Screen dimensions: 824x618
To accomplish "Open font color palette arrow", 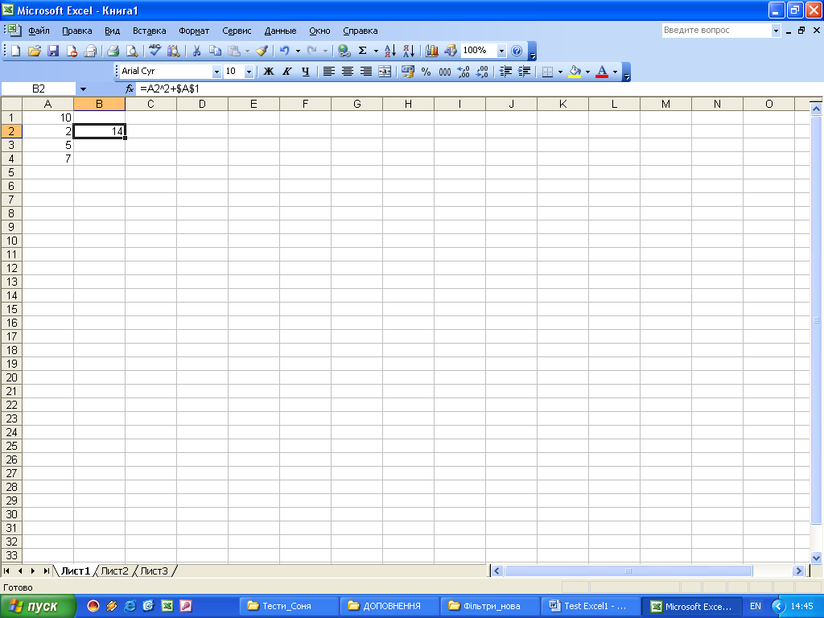I will [615, 72].
